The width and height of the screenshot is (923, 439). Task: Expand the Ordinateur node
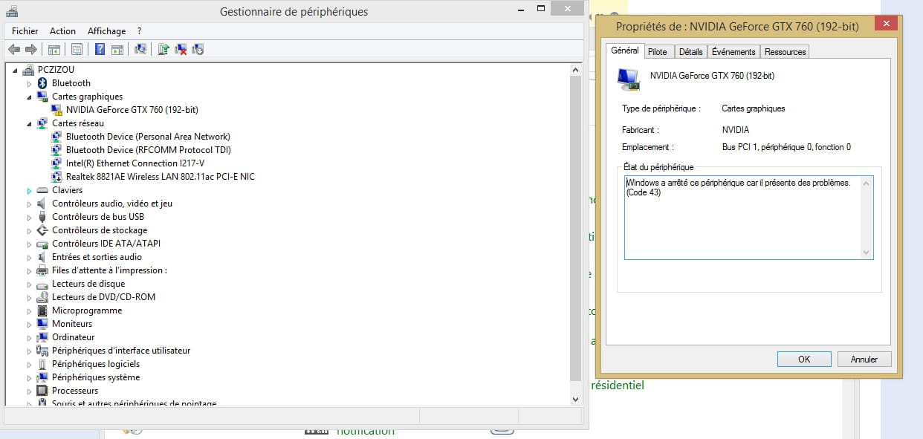coord(30,337)
